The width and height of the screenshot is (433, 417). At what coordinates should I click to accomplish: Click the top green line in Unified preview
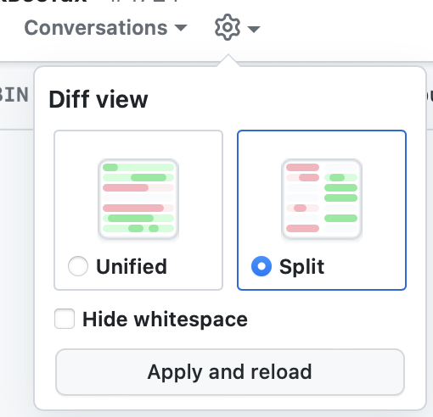tap(138, 167)
